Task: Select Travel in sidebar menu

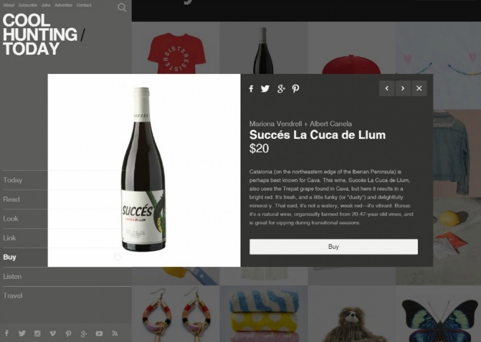Action: 13,296
